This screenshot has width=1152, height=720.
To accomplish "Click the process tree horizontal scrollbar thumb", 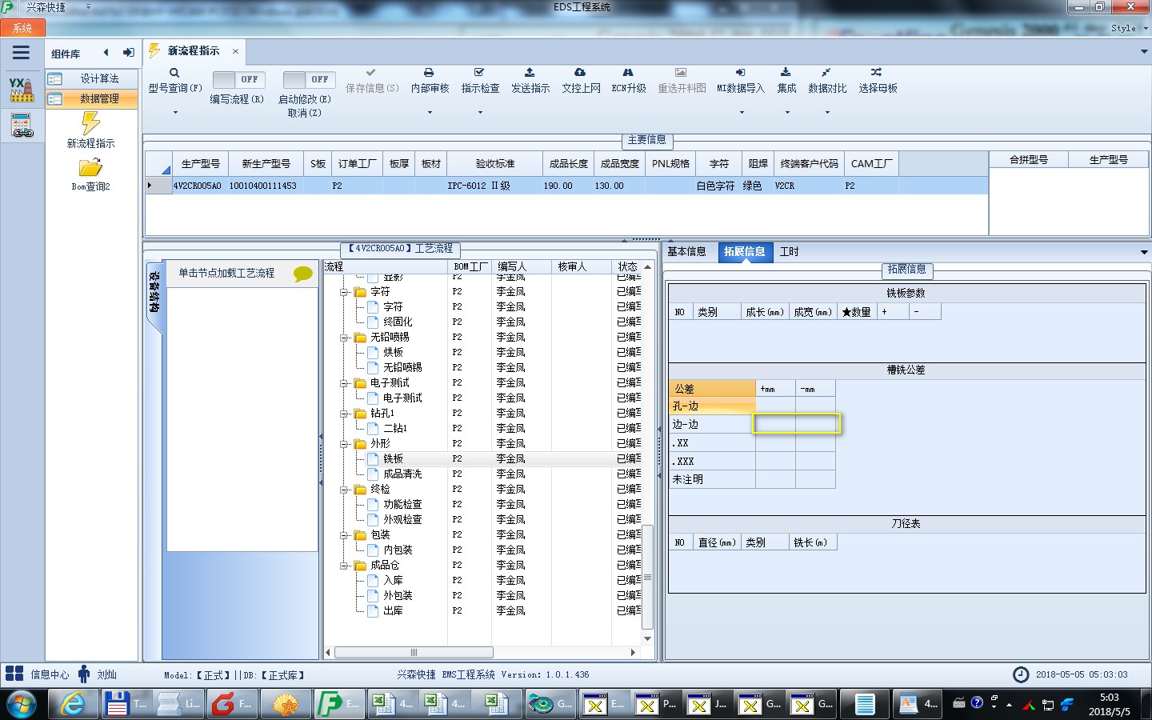I will 414,652.
